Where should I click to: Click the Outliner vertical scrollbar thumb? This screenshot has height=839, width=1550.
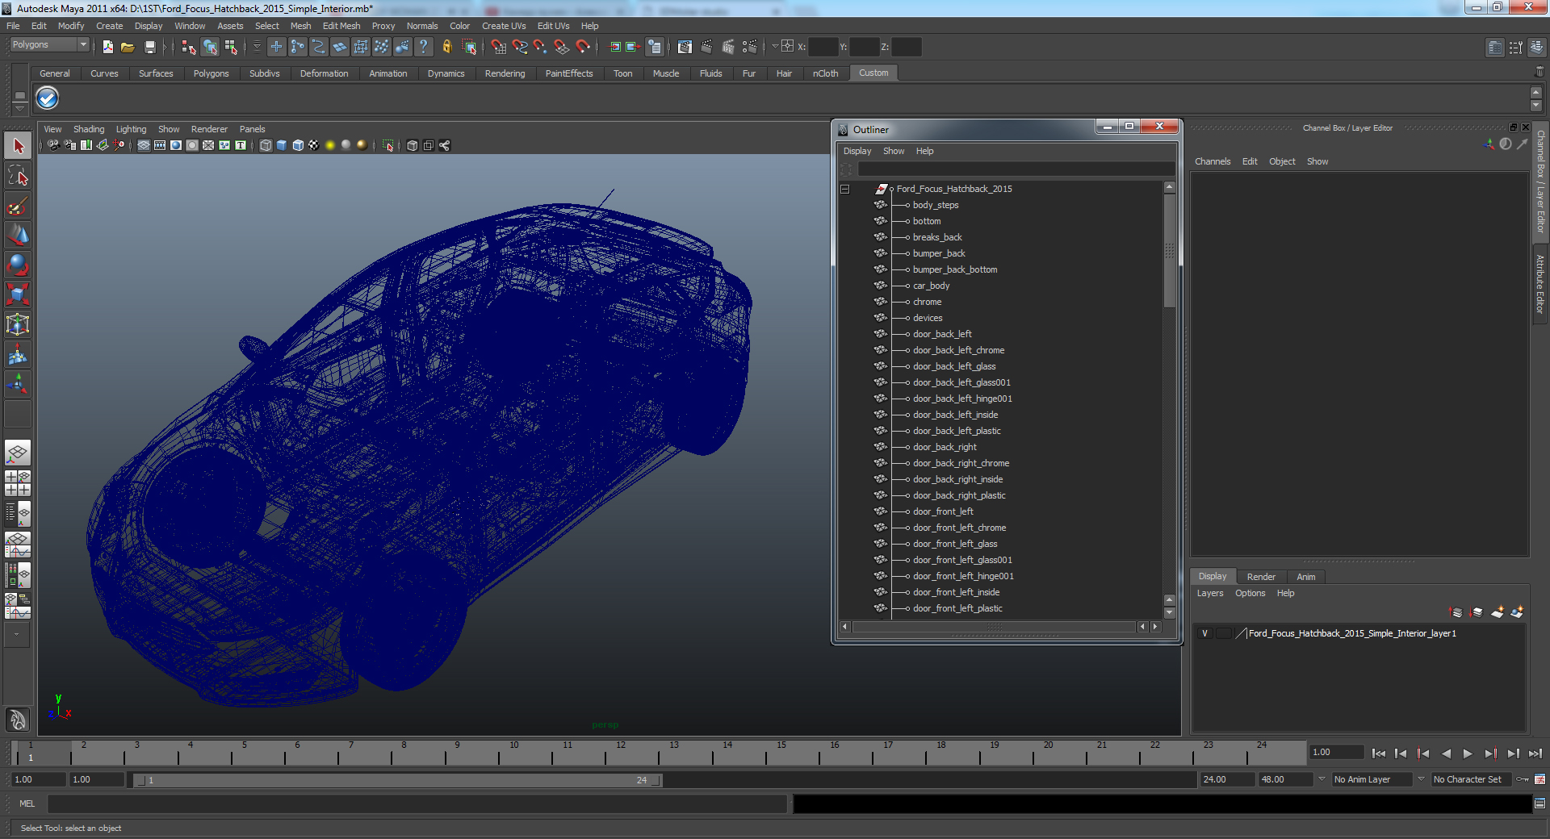tap(1169, 251)
